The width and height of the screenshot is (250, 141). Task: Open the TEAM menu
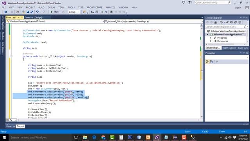[61, 7]
